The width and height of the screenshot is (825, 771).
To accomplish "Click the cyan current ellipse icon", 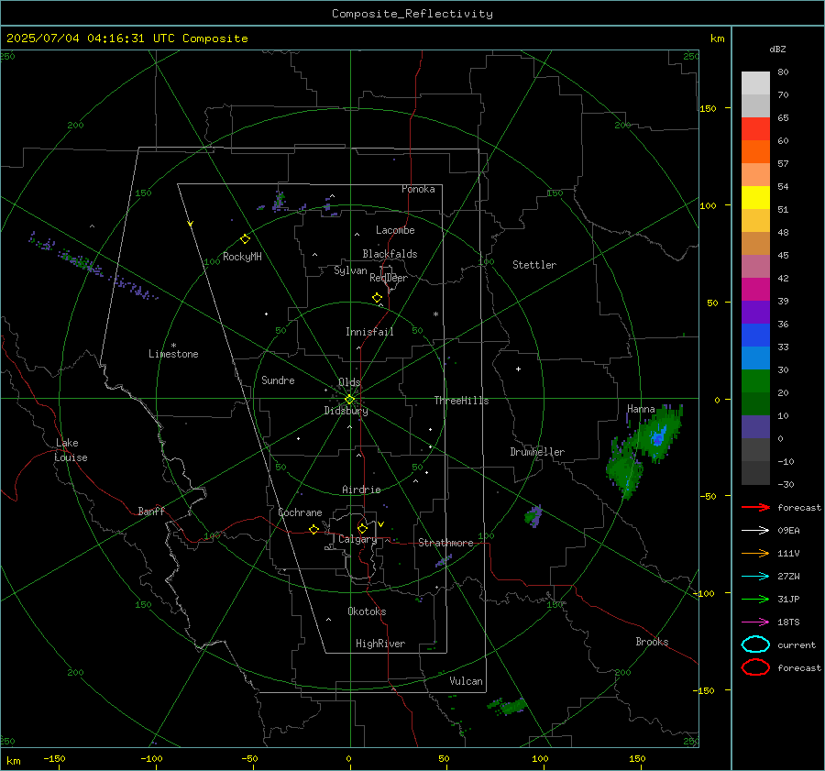I will click(x=755, y=644).
